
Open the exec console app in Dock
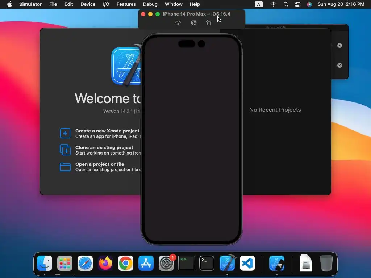[187, 263]
